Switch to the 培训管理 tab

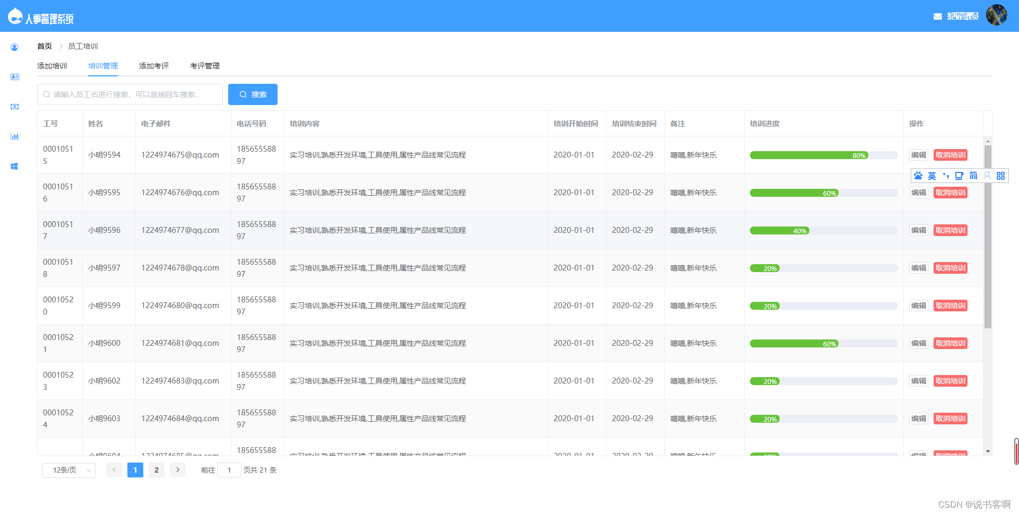(103, 66)
